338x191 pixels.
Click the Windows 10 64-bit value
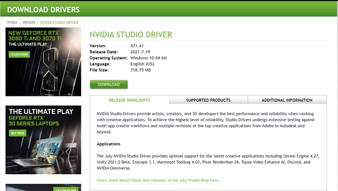pos(149,58)
